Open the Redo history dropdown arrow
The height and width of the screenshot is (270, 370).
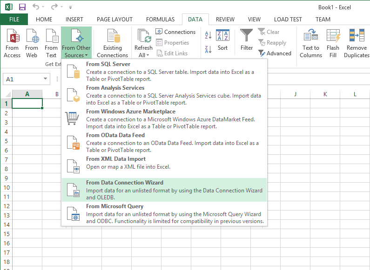[61, 7]
